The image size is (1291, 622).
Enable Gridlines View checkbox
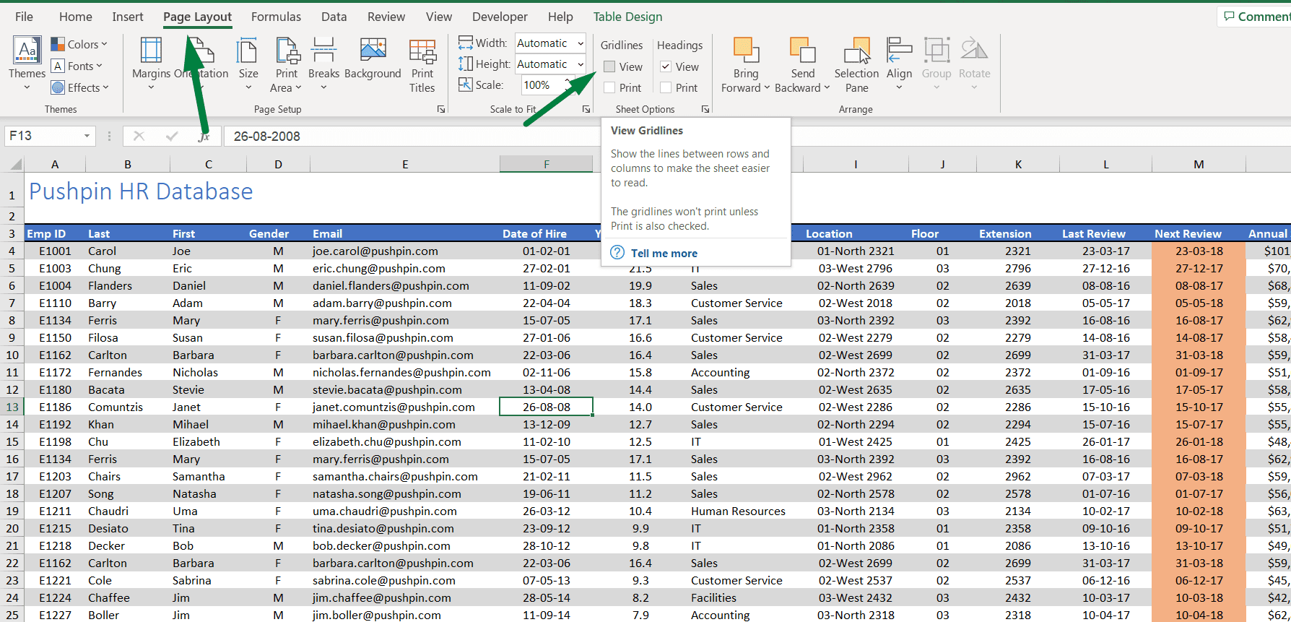pos(609,66)
